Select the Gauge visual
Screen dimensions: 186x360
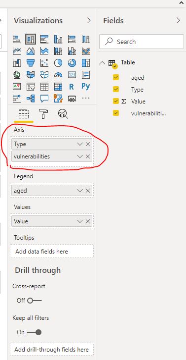(x=58, y=75)
